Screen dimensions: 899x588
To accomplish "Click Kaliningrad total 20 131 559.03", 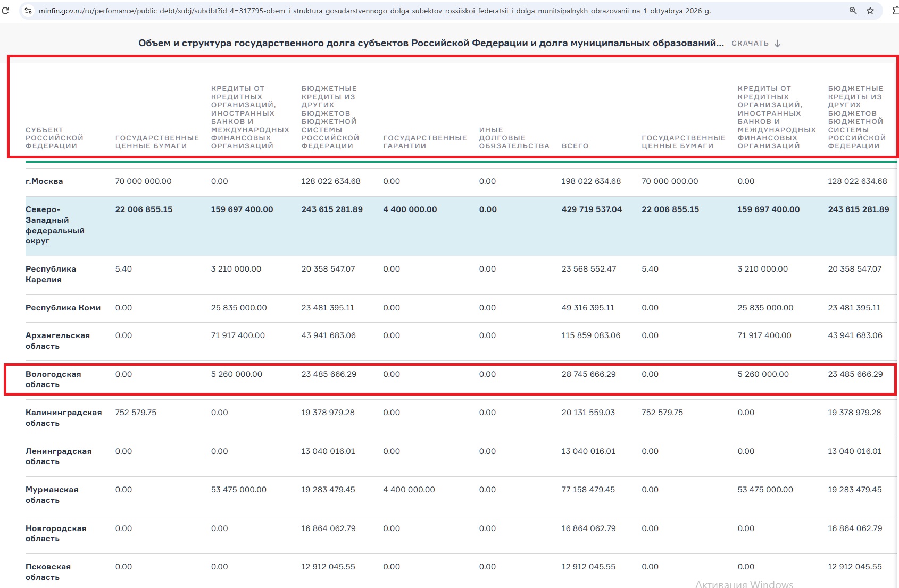I will coord(588,413).
